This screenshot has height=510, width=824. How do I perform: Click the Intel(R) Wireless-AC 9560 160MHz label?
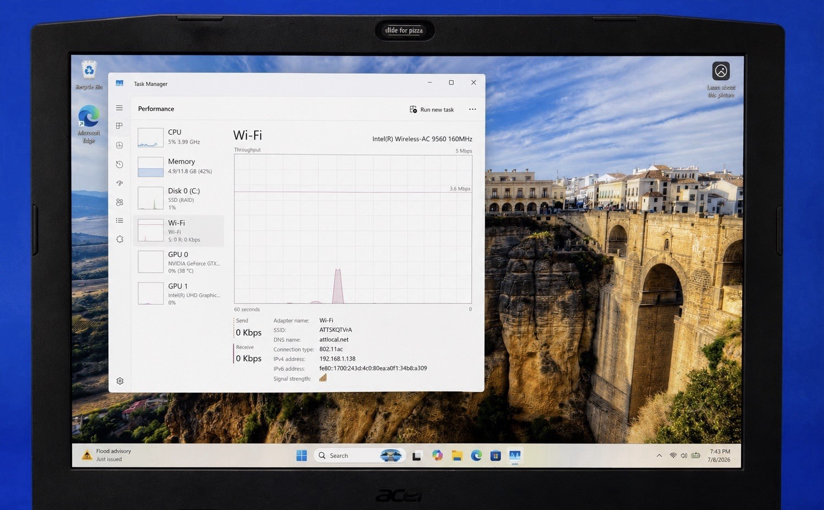tap(422, 139)
